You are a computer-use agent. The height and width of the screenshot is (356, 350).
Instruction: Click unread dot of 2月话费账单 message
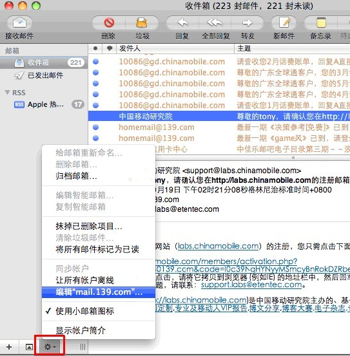point(95,61)
